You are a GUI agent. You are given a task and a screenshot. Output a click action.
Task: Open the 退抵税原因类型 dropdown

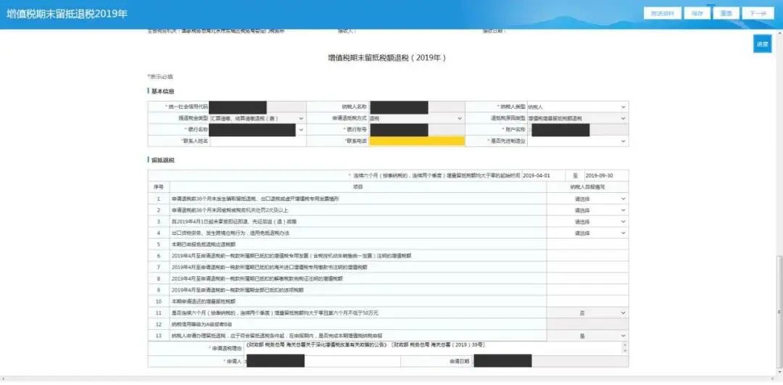click(578, 118)
